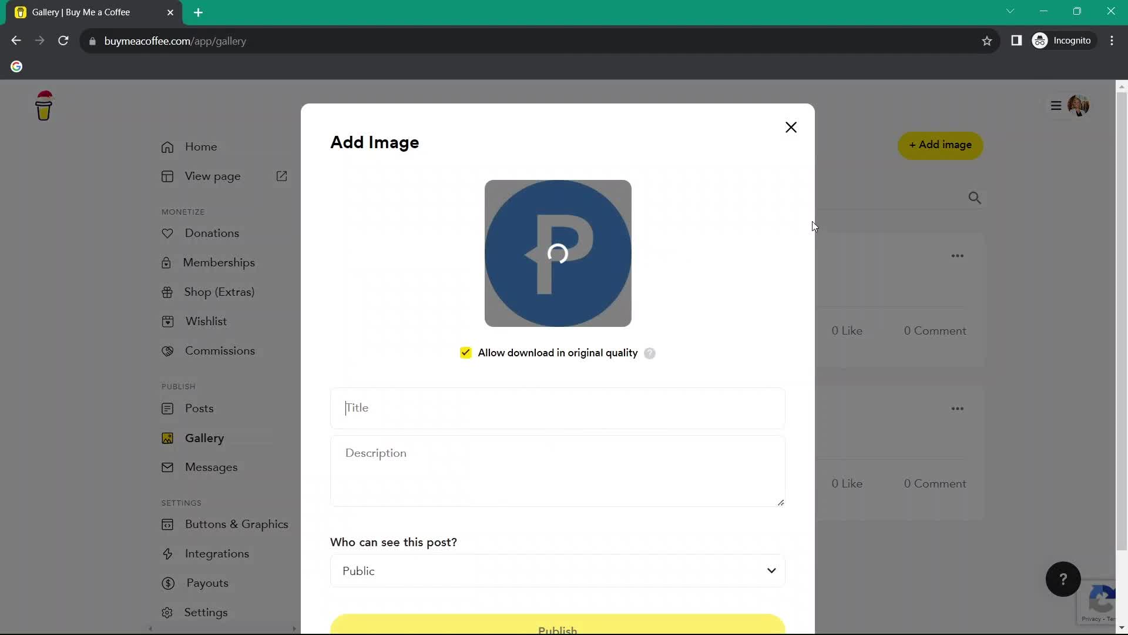1128x635 pixels.
Task: Open Shop (Extras) section
Action: 219,292
